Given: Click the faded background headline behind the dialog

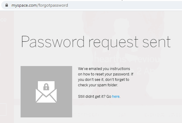Looking at the screenshot, I should coord(126,59).
